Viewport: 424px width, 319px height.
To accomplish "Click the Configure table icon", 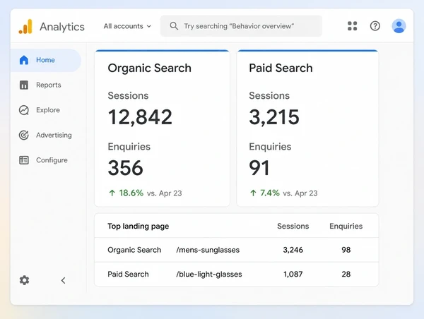I will 24,160.
